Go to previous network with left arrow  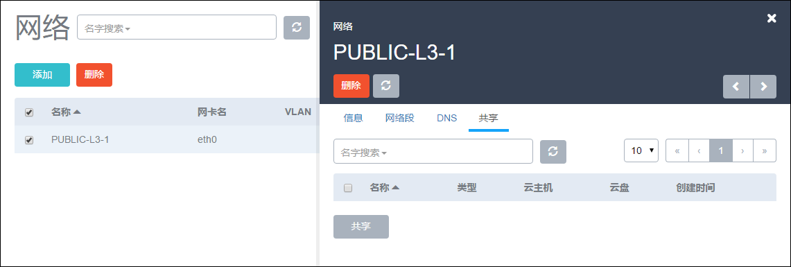[x=736, y=86]
